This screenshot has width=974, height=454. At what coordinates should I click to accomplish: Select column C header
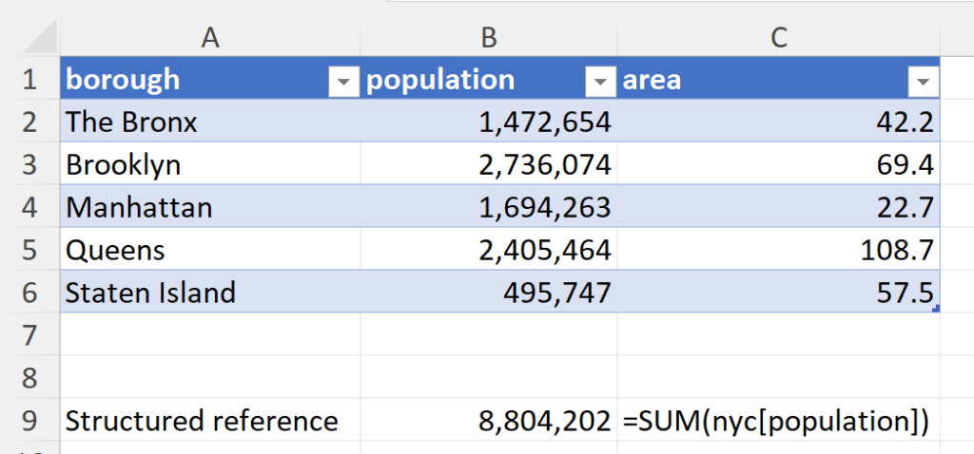tap(778, 37)
